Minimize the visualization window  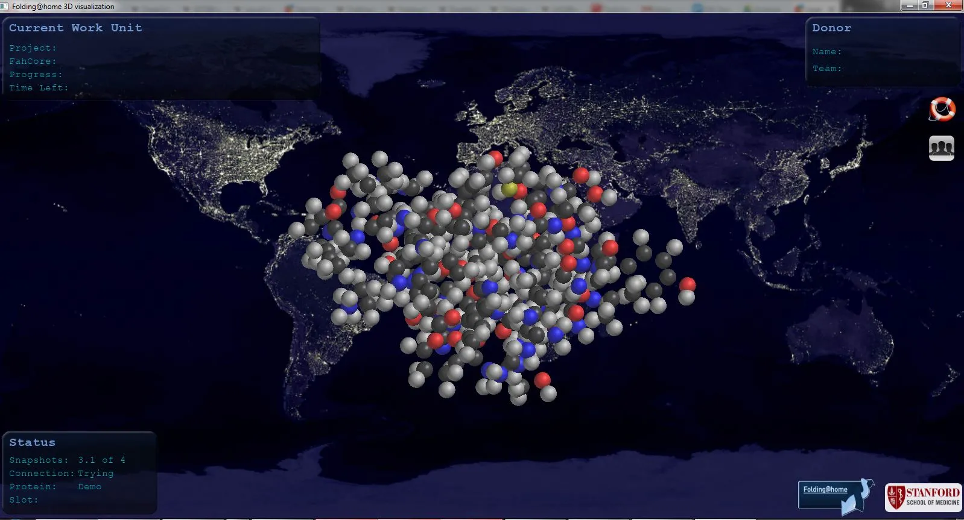910,5
